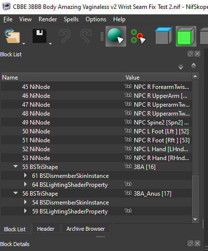Click Txt icon next to NPC R UpperArm
Image resolution: width=208 pixels, height=251 pixels.
(128, 95)
